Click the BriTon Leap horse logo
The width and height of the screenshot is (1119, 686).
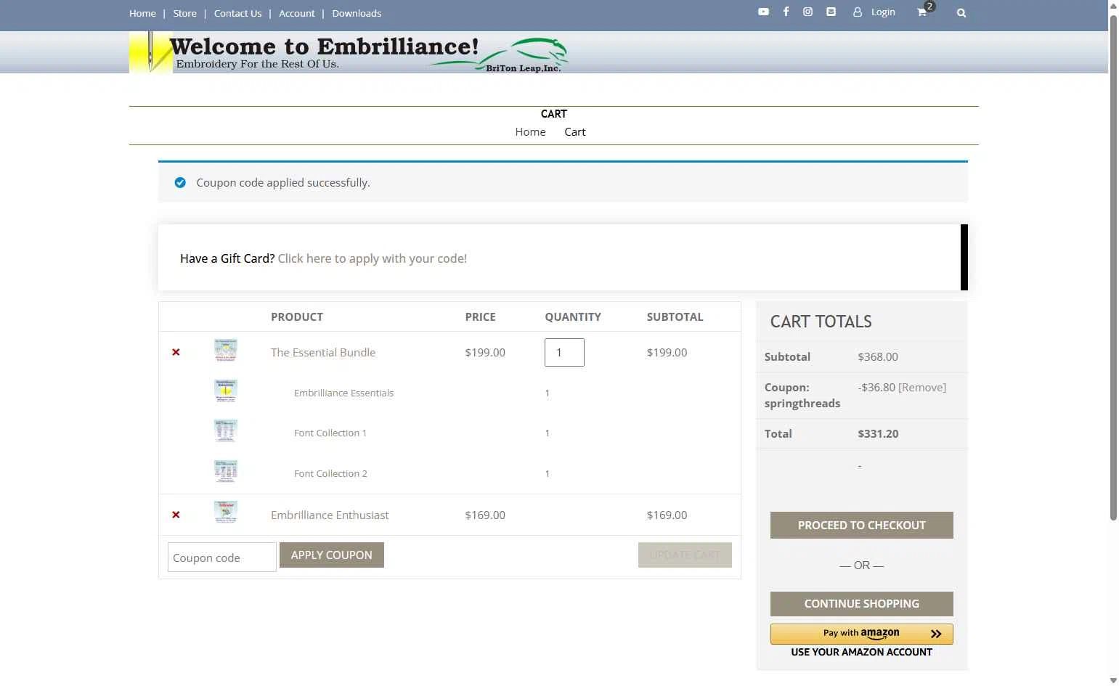tap(500, 55)
